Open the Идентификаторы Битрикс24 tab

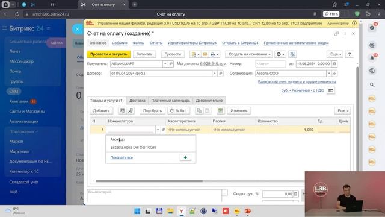[x=192, y=43]
